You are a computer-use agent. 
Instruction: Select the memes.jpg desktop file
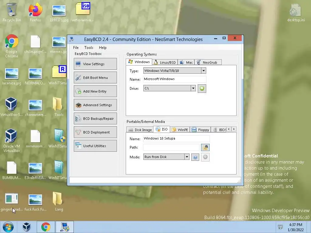[x=59, y=45]
